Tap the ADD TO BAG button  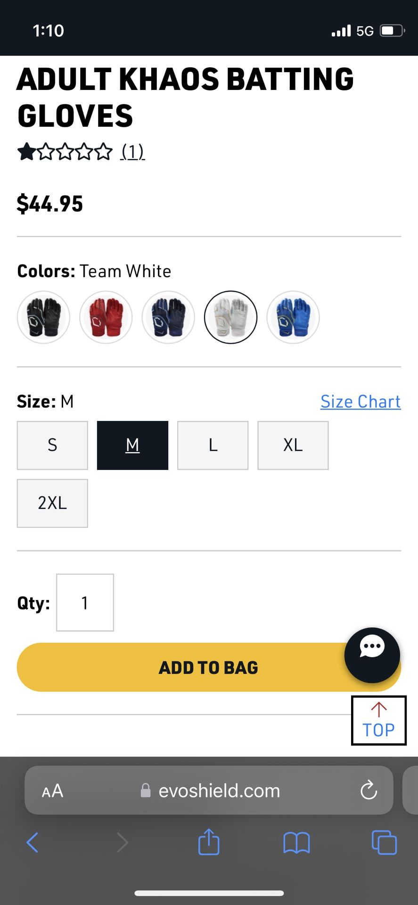pos(209,666)
